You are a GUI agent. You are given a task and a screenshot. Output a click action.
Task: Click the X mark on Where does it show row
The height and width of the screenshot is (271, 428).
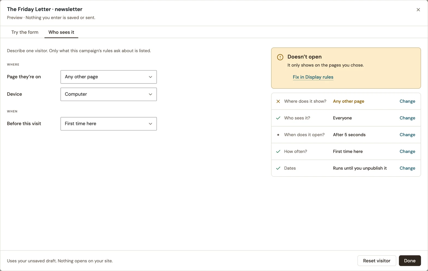278,101
